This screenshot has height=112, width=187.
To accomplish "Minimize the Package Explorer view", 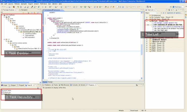I will tap(38, 10).
